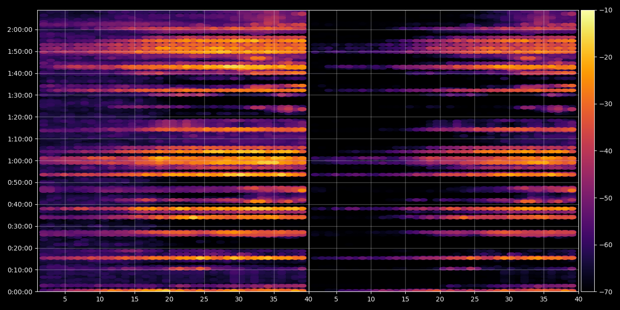Click x-axis tick 35 of left heatmap
The height and width of the screenshot is (310, 620).
point(274,299)
